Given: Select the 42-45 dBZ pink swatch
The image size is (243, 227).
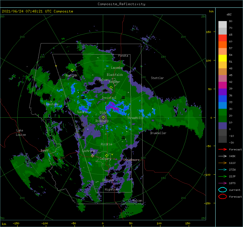Looking at the screenshot, I should tap(222, 79).
